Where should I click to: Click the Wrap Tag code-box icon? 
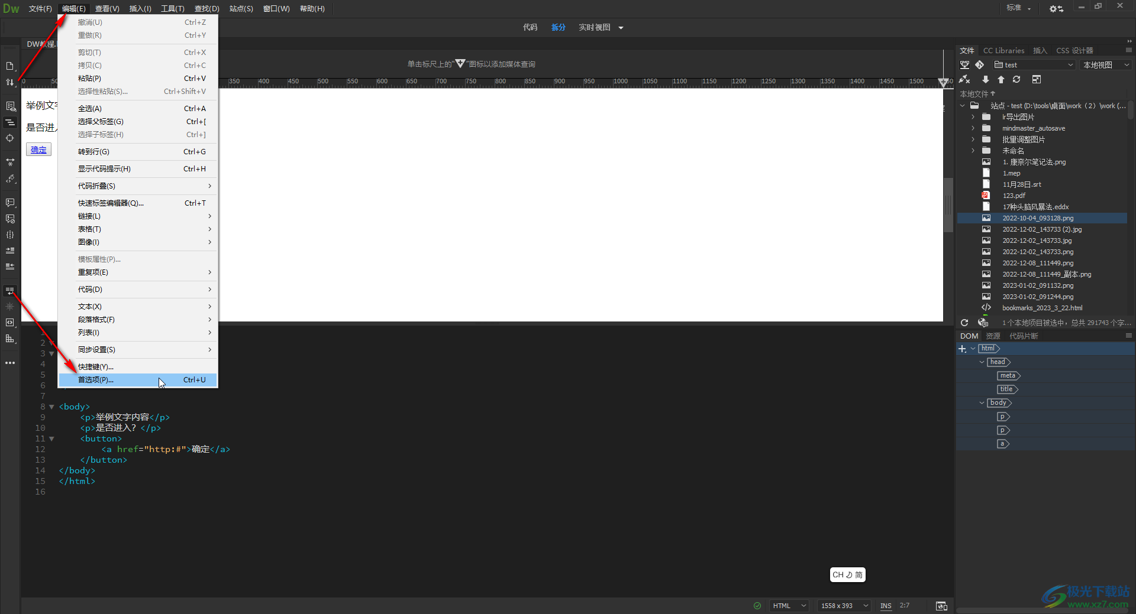tap(10, 323)
